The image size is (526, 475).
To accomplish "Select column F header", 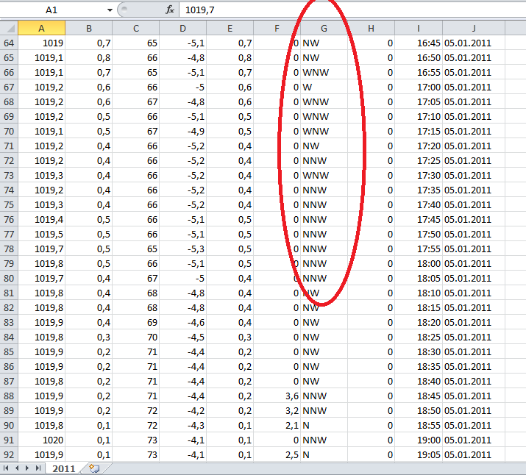I will 277,28.
